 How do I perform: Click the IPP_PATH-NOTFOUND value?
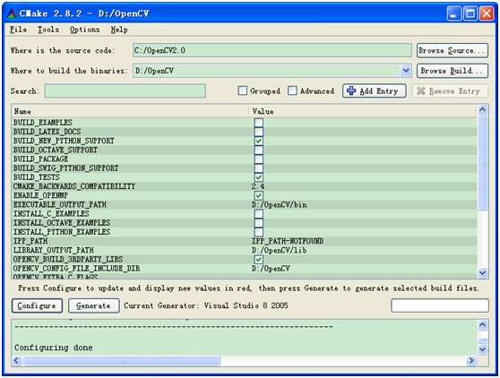point(288,241)
